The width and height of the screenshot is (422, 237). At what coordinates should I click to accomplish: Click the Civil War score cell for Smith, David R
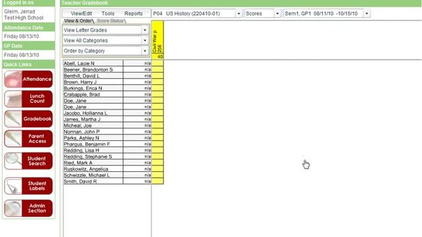(x=158, y=182)
